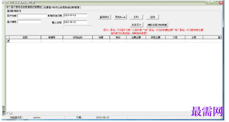Click the status bar date 2023-08-23
The height and width of the screenshot is (122, 229).
111,117
